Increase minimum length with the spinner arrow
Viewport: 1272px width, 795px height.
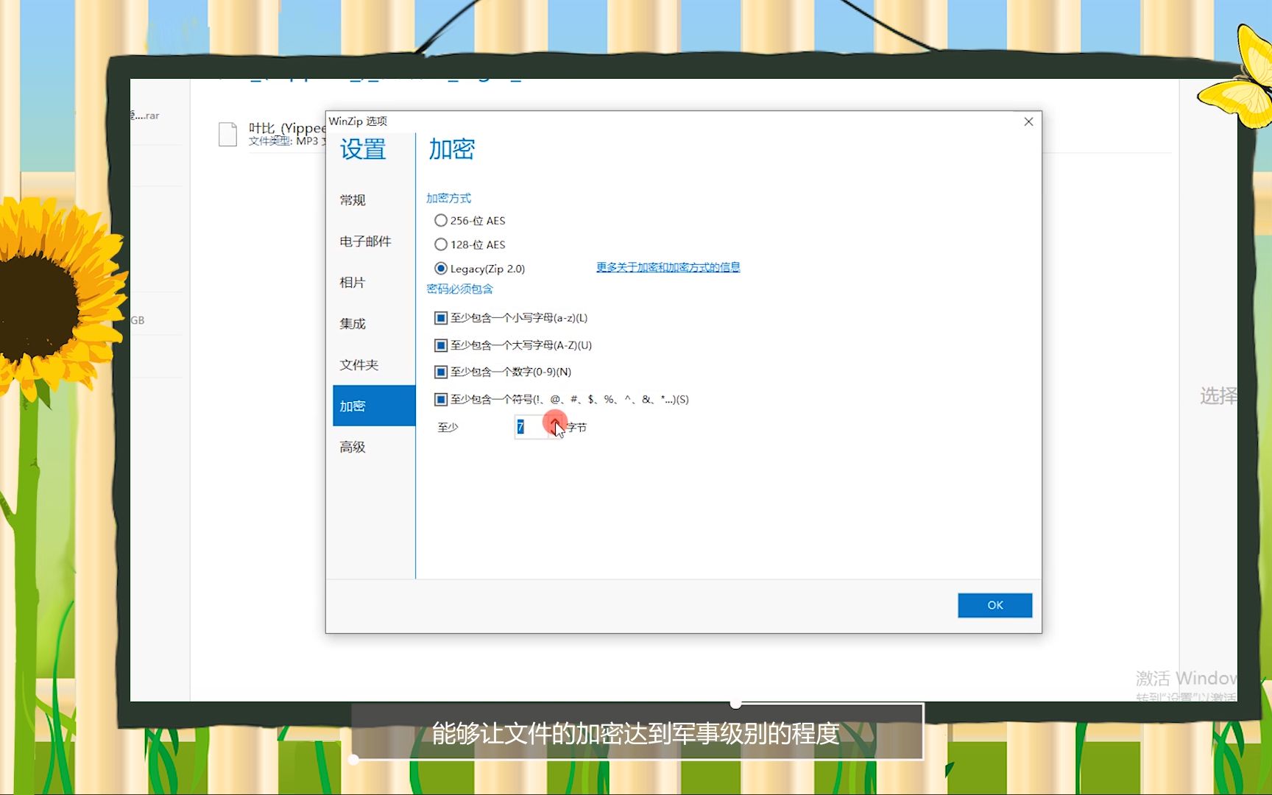555,422
